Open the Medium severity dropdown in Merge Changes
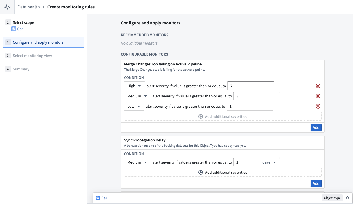 (137, 96)
